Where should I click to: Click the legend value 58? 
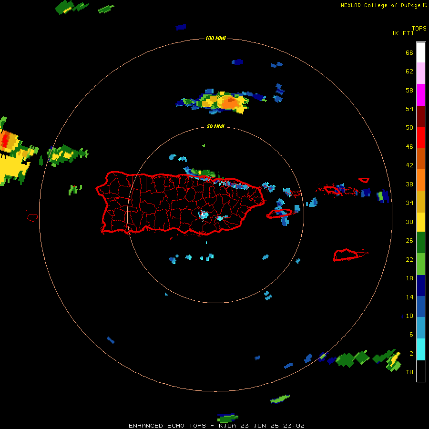click(x=409, y=90)
